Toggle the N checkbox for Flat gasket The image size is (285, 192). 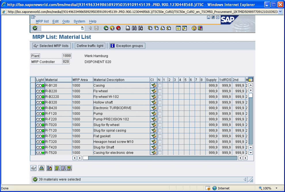pos(160,136)
